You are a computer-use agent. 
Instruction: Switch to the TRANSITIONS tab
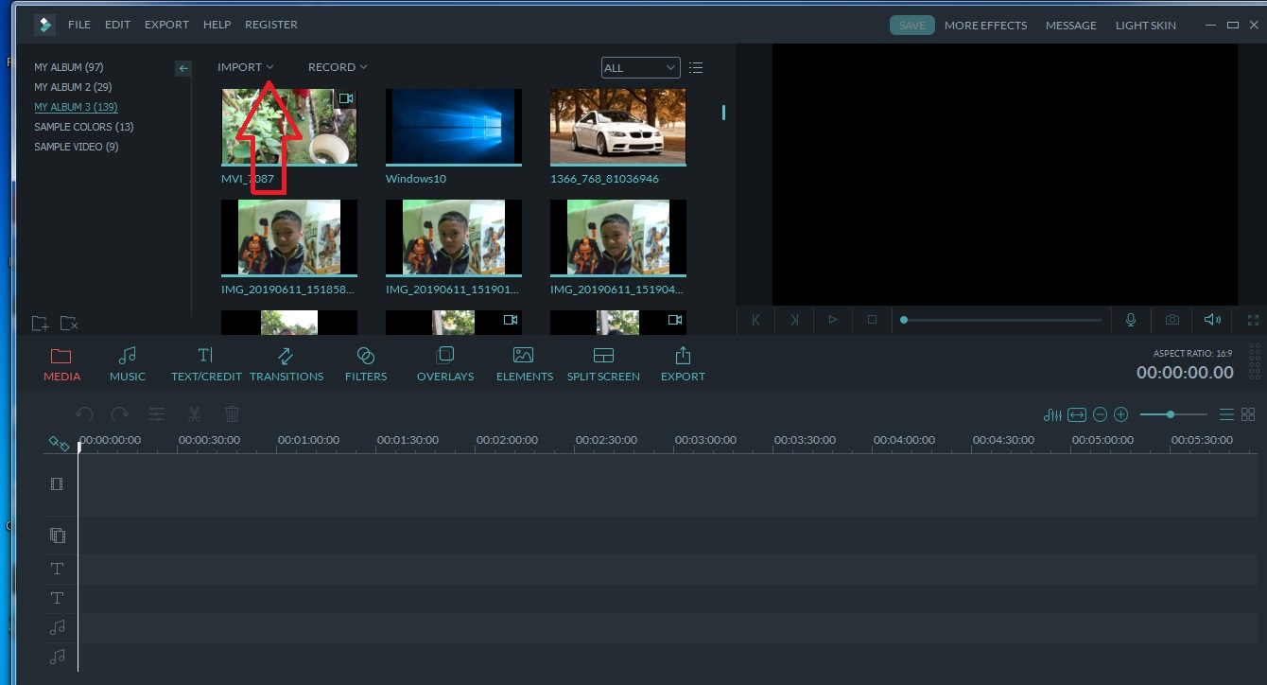point(286,364)
